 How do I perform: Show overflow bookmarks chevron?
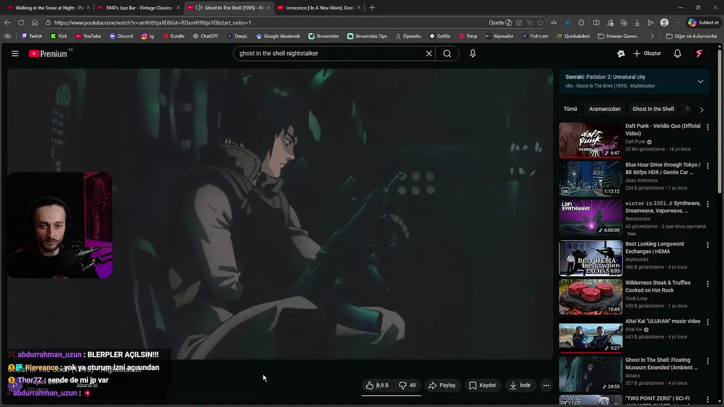[x=652, y=36]
